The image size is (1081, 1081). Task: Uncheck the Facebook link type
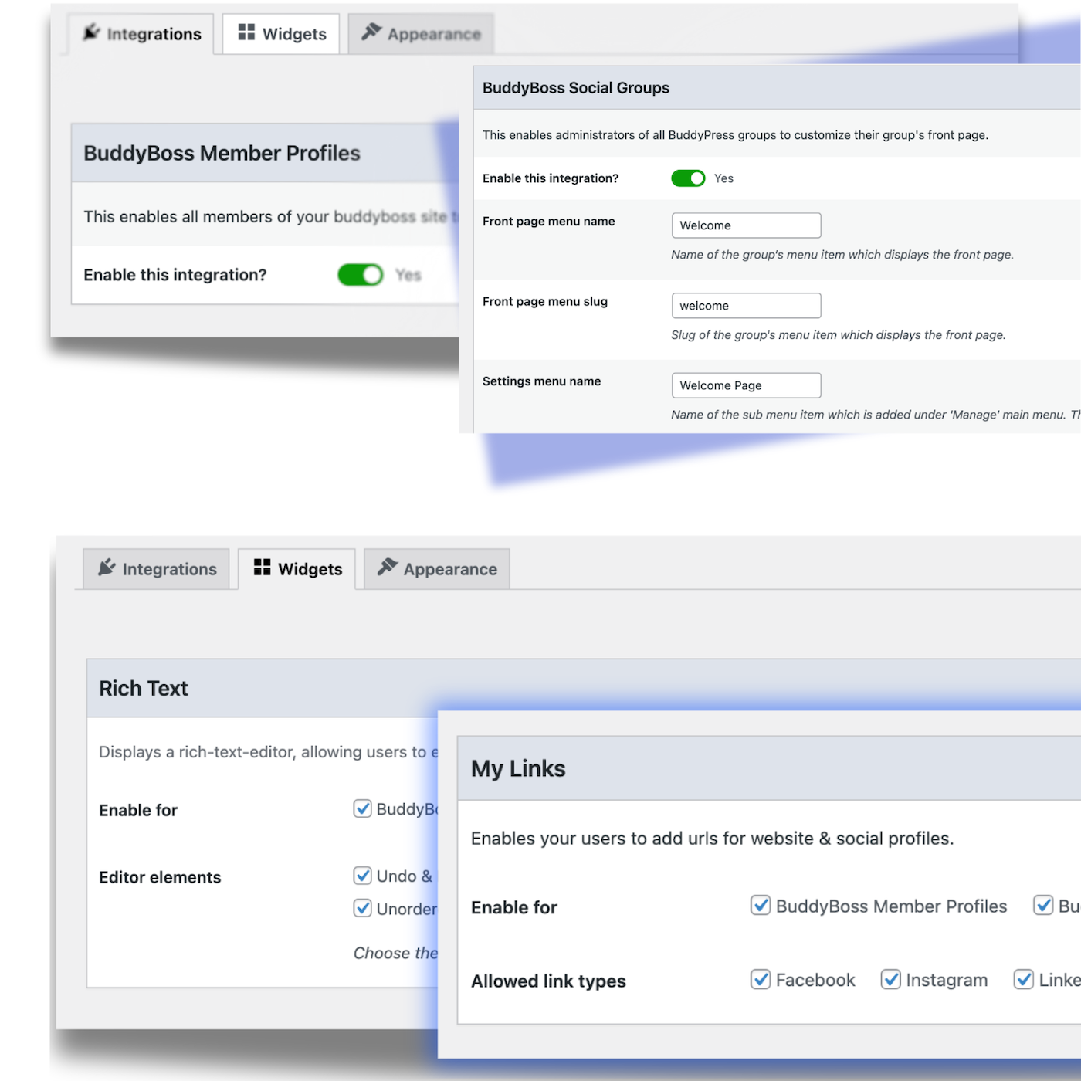pyautogui.click(x=761, y=979)
